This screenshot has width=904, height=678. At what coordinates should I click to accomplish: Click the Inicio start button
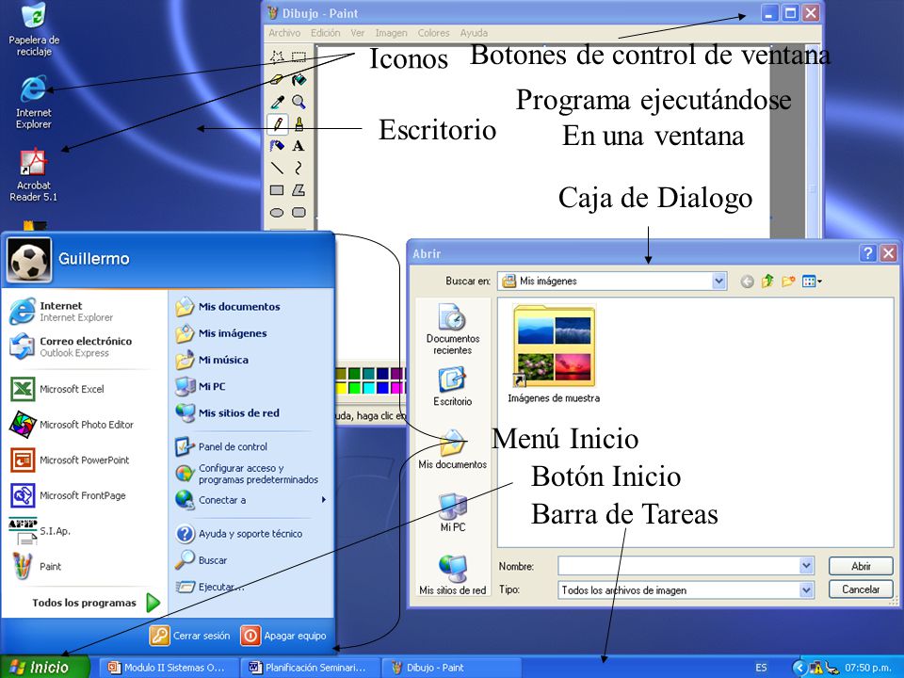coord(44,667)
